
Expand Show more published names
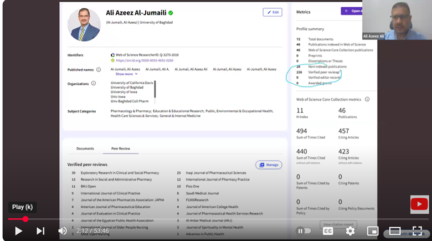[x=126, y=74]
